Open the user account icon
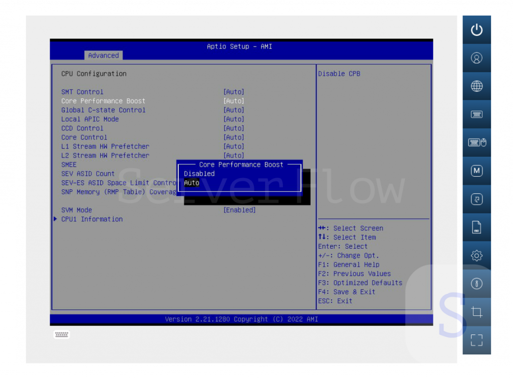 coord(476,58)
